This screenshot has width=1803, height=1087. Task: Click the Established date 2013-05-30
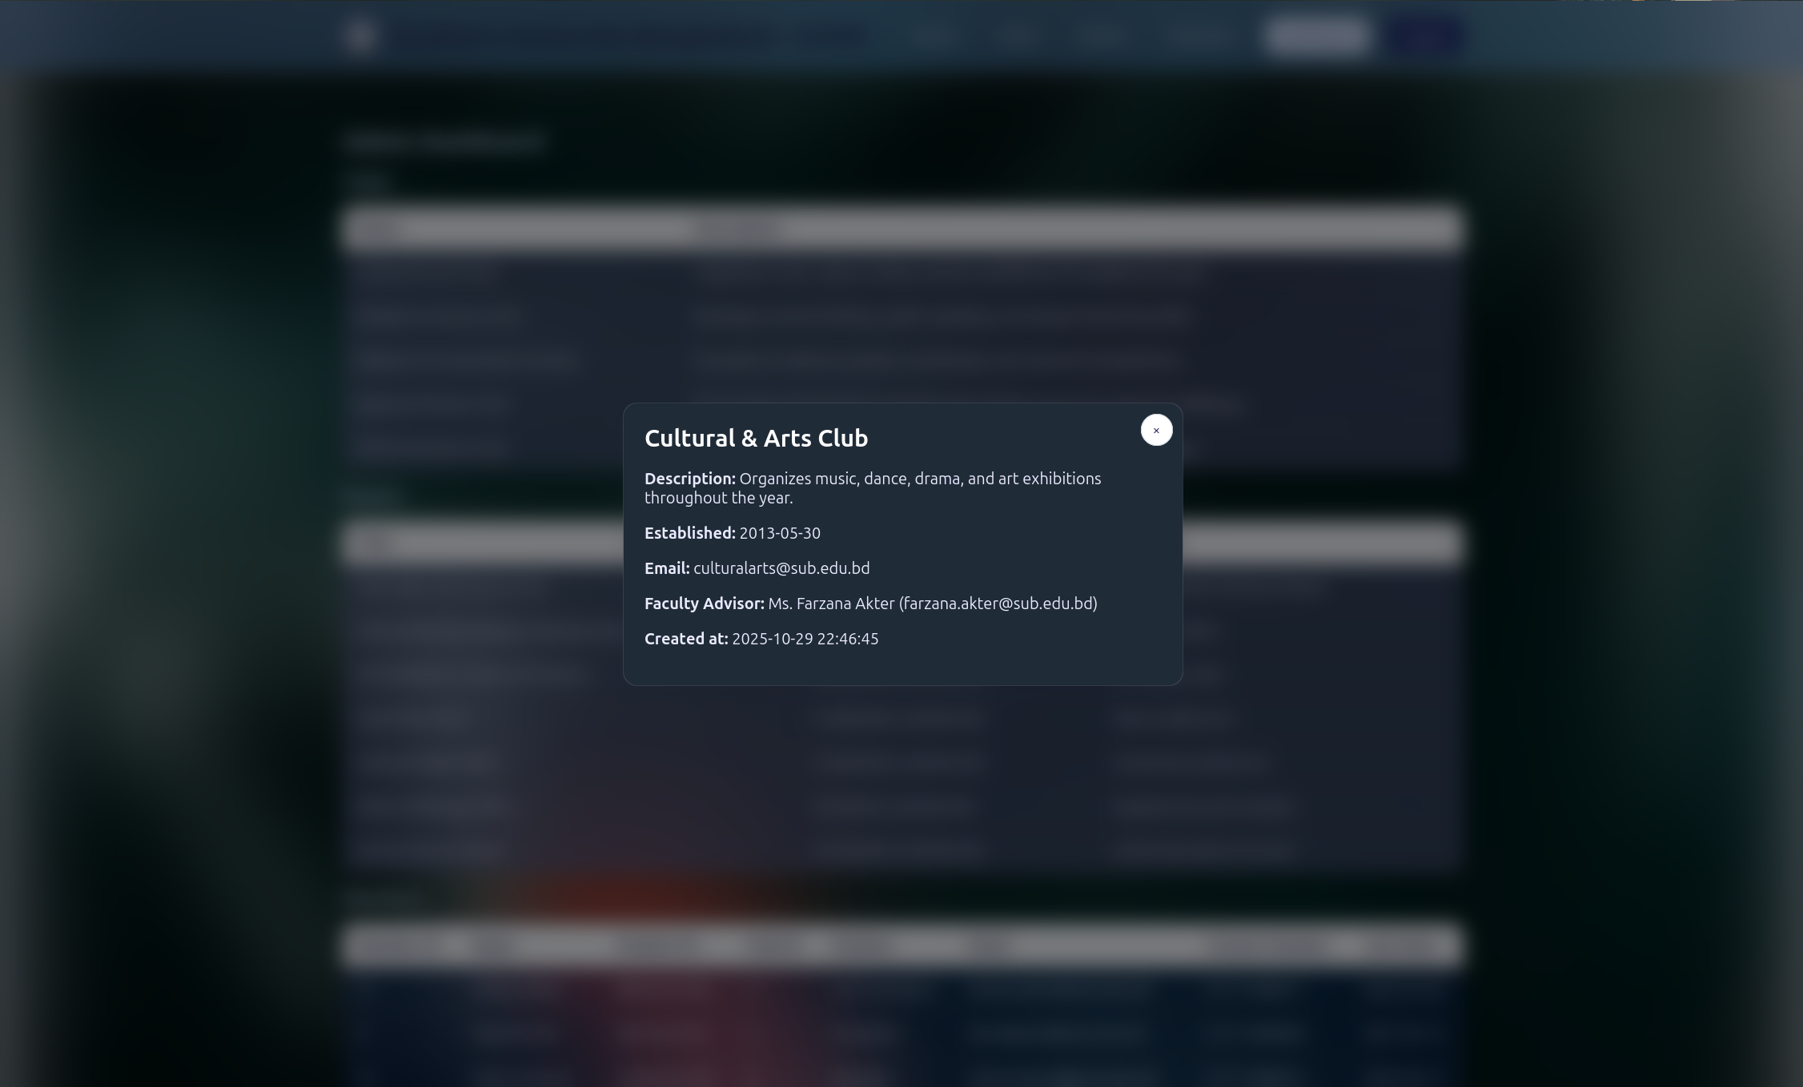click(780, 532)
